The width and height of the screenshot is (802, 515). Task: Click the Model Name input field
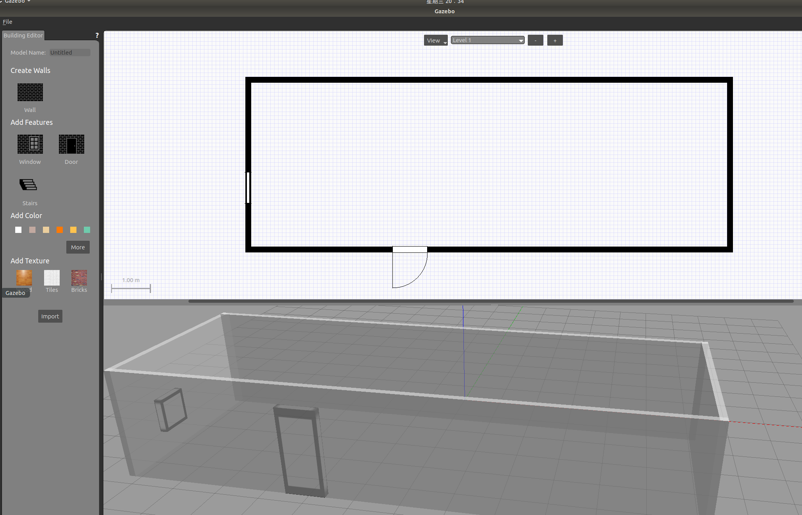click(70, 53)
